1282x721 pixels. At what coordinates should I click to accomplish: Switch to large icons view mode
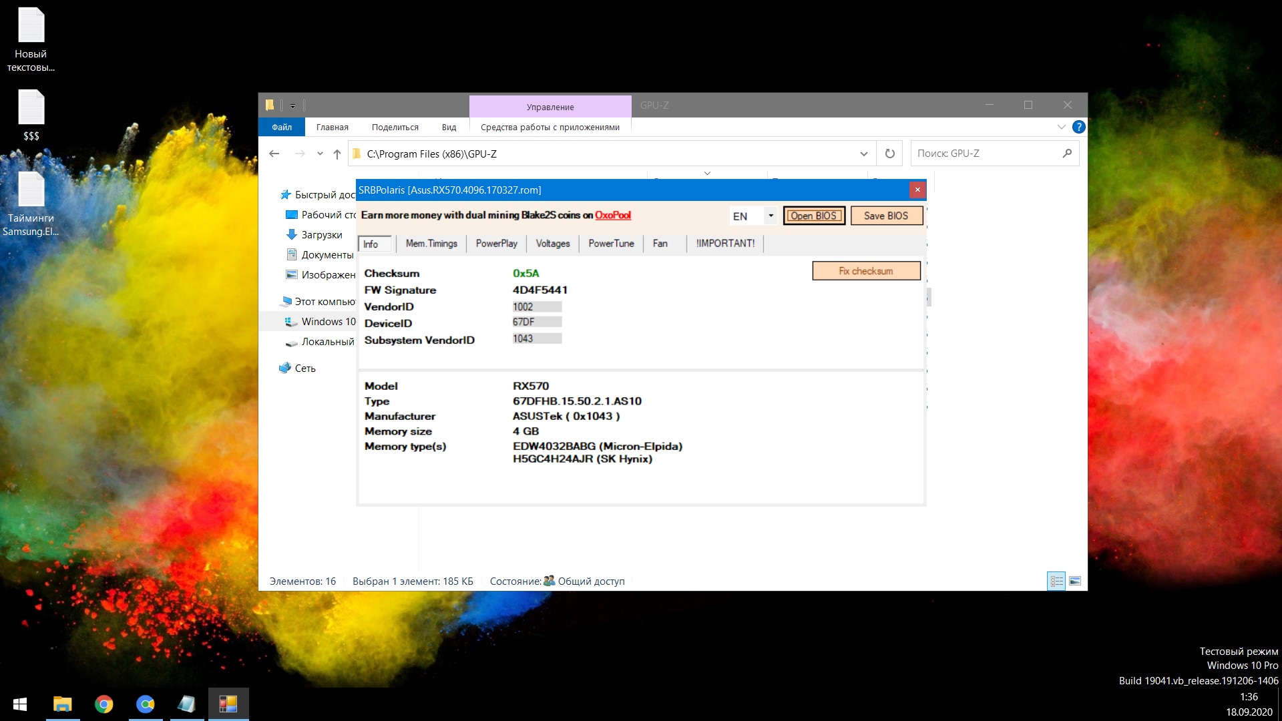[1074, 581]
